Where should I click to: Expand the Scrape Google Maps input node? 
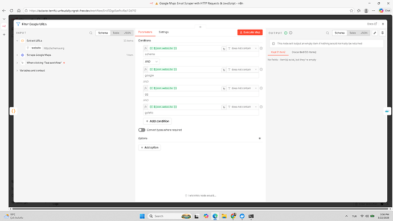[x=17, y=55]
